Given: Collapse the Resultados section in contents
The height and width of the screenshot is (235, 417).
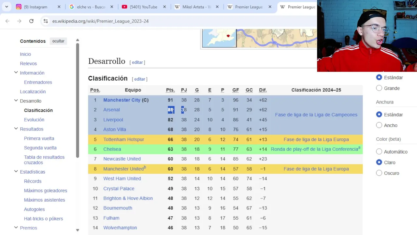Looking at the screenshot, I should (16, 129).
